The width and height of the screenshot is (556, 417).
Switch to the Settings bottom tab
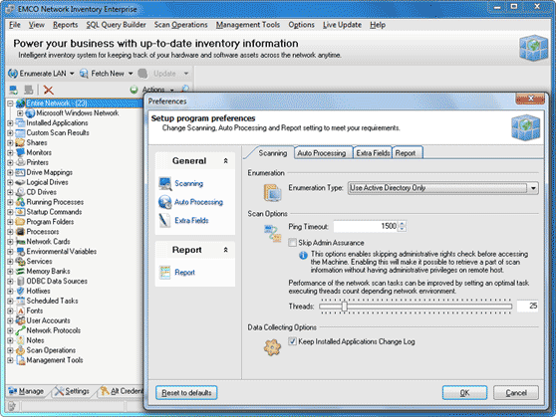click(x=73, y=391)
